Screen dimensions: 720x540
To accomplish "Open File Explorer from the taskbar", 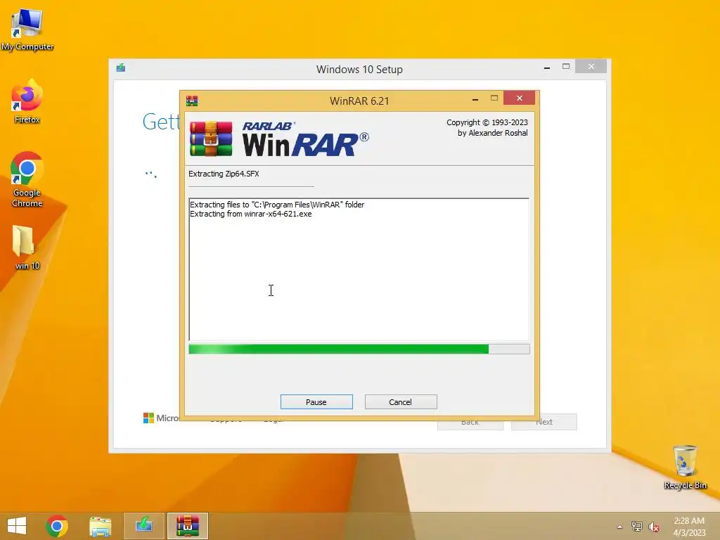I will [x=100, y=526].
